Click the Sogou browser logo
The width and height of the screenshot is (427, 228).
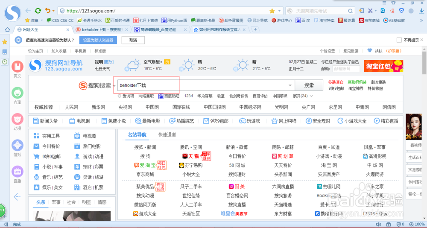12,13
